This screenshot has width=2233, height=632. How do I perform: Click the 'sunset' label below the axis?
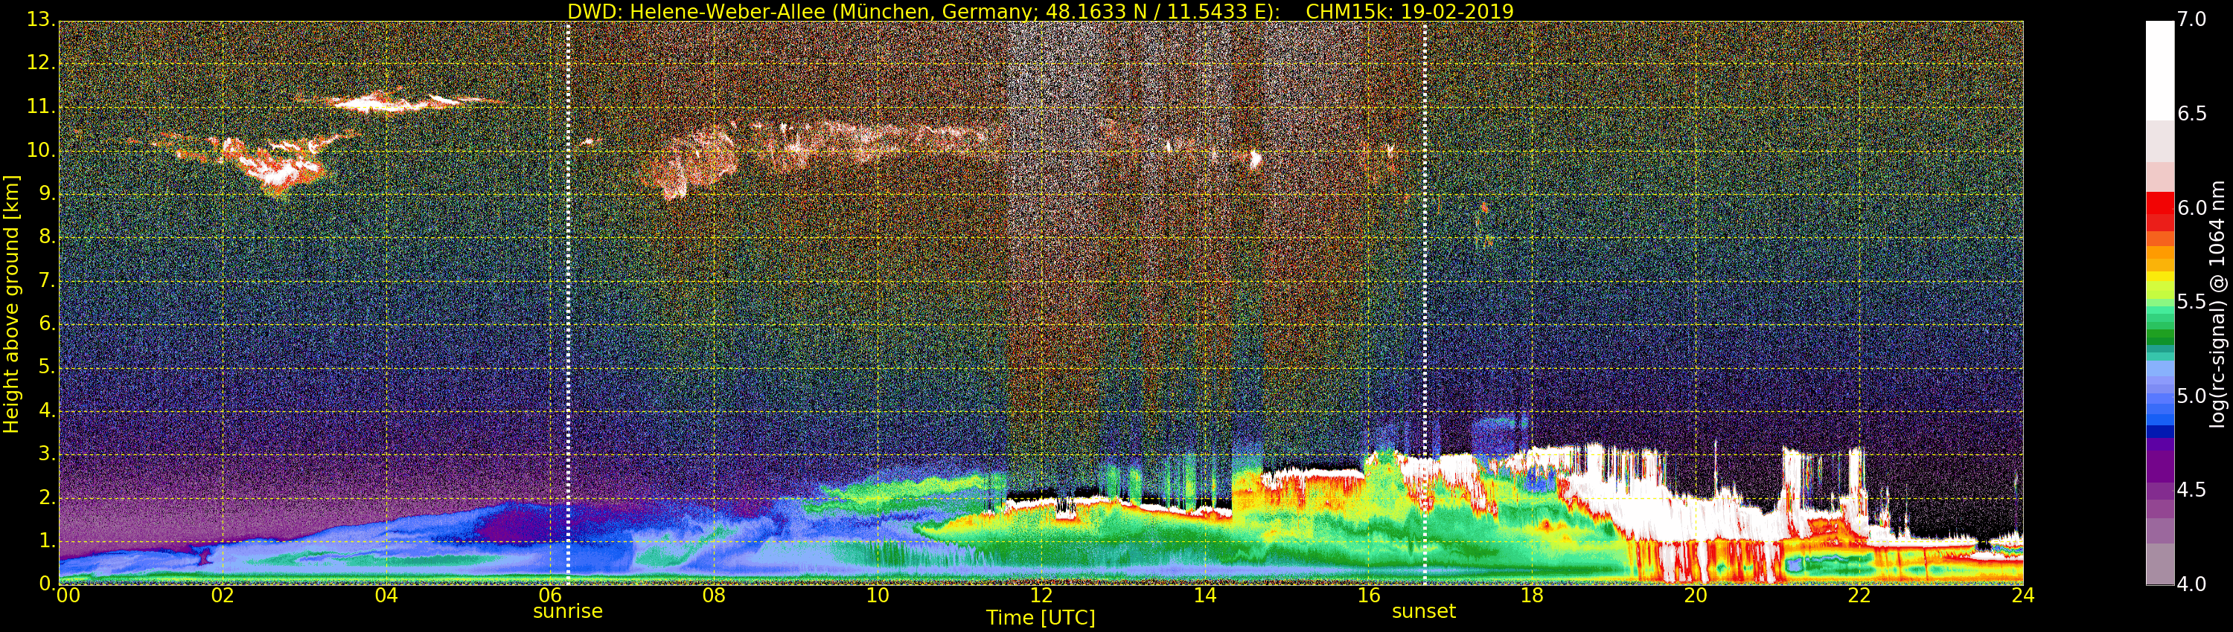(1423, 611)
